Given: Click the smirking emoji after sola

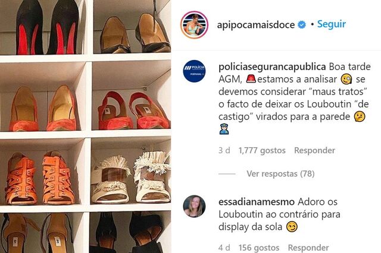Looking at the screenshot, I should [x=292, y=227].
